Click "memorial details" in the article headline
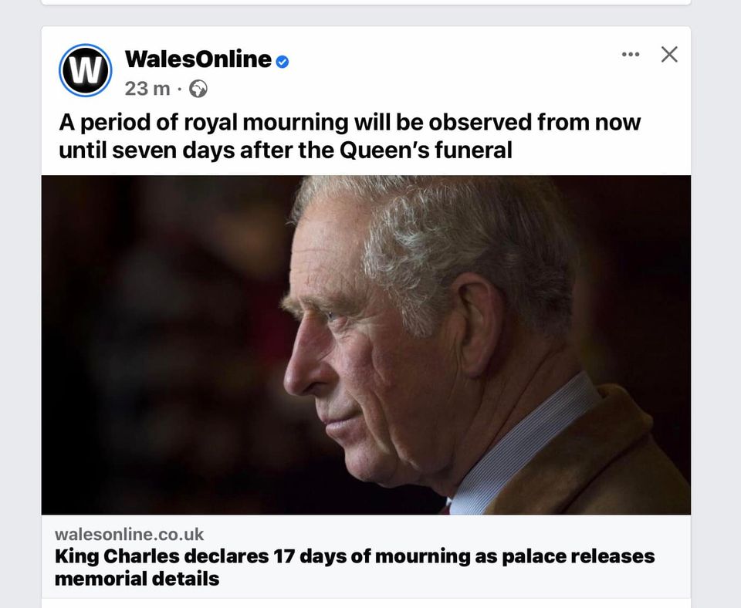Viewport: 741px width, 608px height. [x=137, y=578]
